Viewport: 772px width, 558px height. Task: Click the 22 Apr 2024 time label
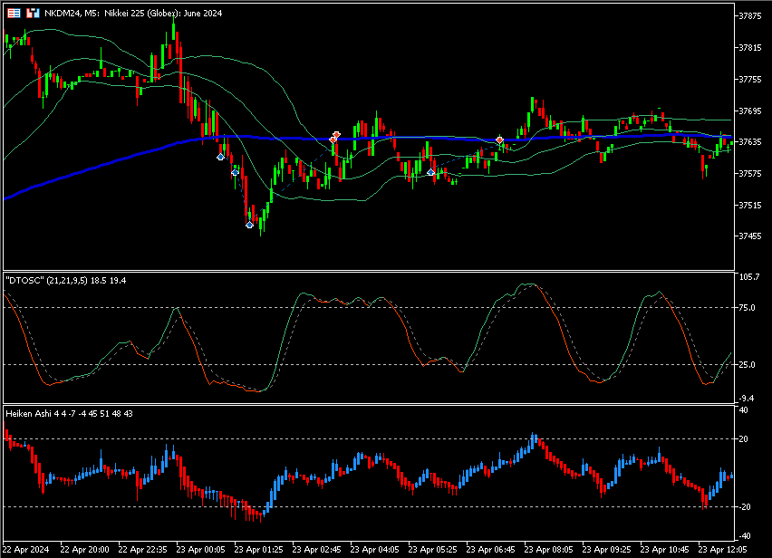tap(25, 550)
